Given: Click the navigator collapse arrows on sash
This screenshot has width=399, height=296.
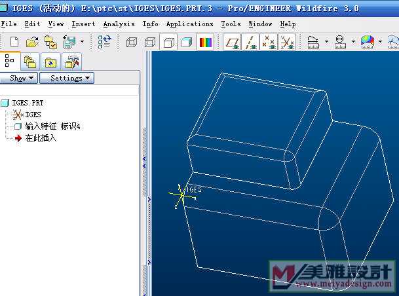Looking at the screenshot, I should [144, 162].
